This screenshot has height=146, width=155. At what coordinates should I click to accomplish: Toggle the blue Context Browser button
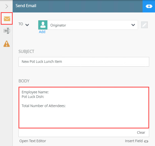[x=149, y=6]
